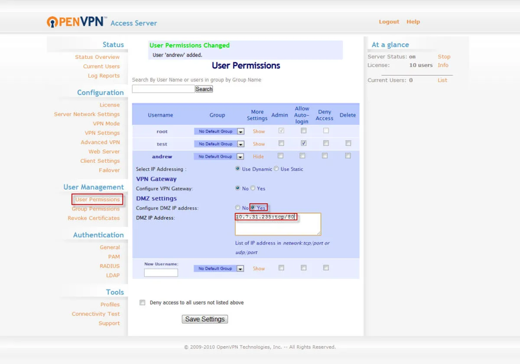Show more settings for root
This screenshot has width=520, height=364.
click(259, 132)
